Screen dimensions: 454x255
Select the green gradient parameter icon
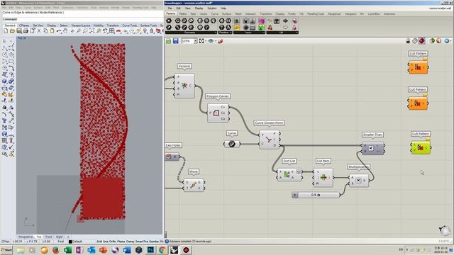[262, 28]
